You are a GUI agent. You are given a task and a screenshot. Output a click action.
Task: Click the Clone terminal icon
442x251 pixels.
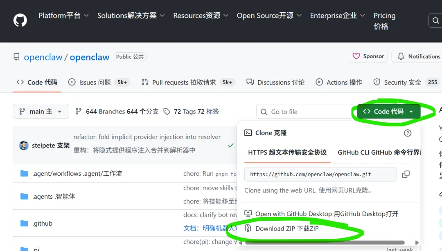pyautogui.click(x=248, y=133)
